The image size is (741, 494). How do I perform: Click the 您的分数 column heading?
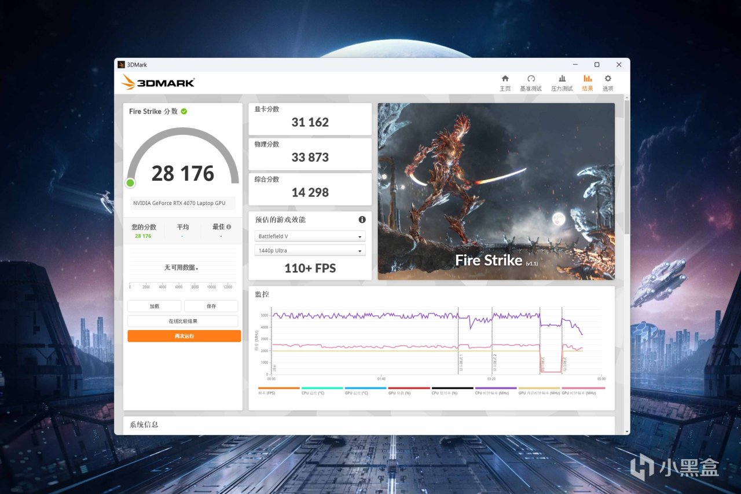click(144, 227)
